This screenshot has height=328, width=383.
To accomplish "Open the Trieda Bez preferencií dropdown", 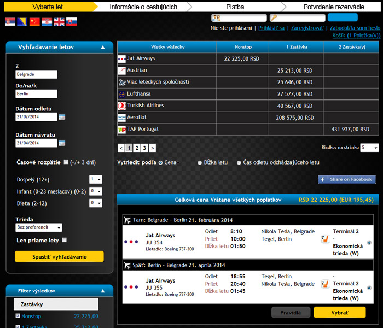I will (x=39, y=227).
